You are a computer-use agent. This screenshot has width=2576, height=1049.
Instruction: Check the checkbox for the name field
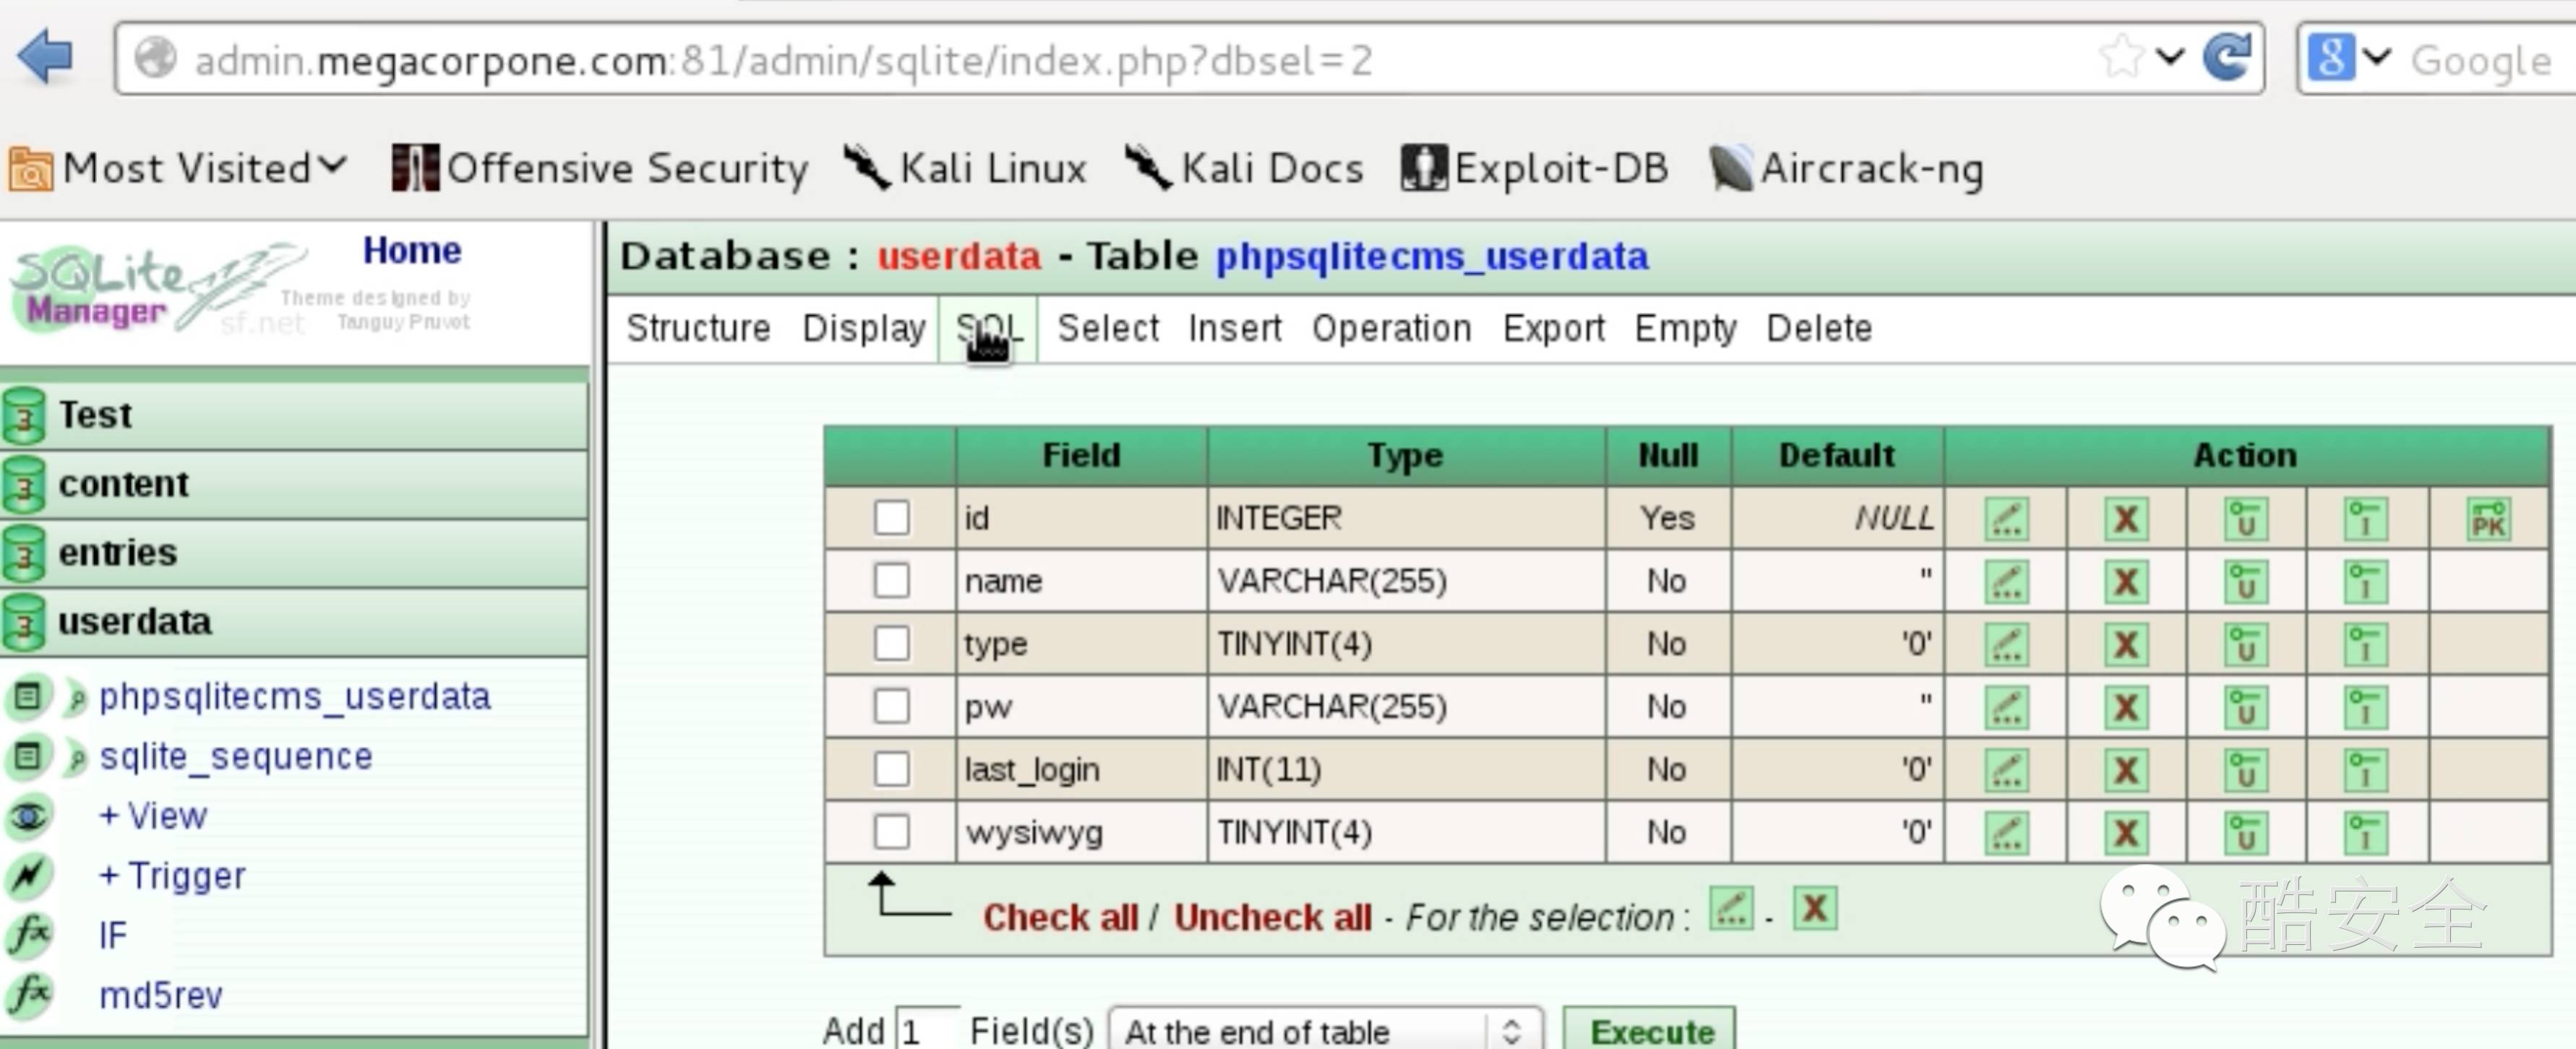(891, 581)
